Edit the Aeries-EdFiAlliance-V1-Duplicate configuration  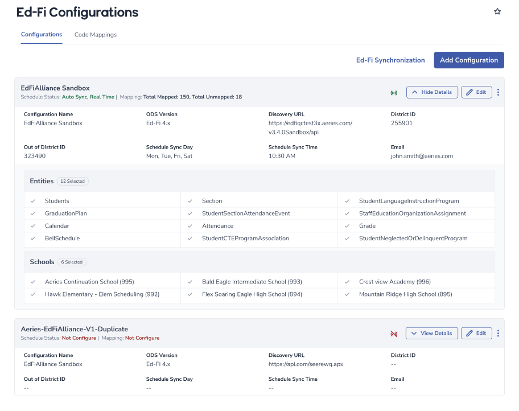pyautogui.click(x=476, y=334)
